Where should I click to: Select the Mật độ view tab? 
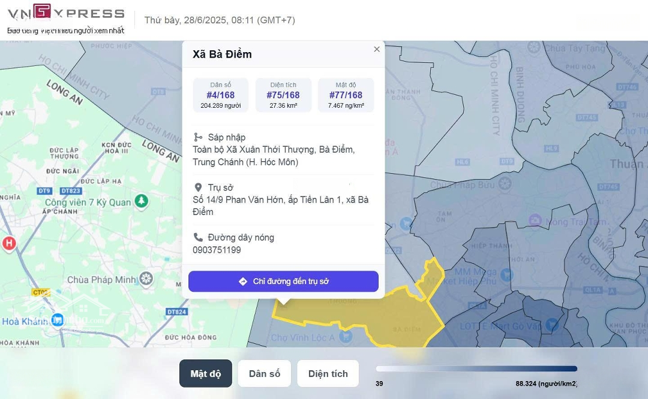click(x=206, y=374)
